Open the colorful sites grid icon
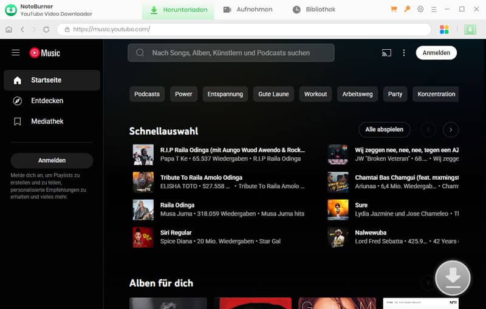This screenshot has width=486, height=309. click(444, 29)
